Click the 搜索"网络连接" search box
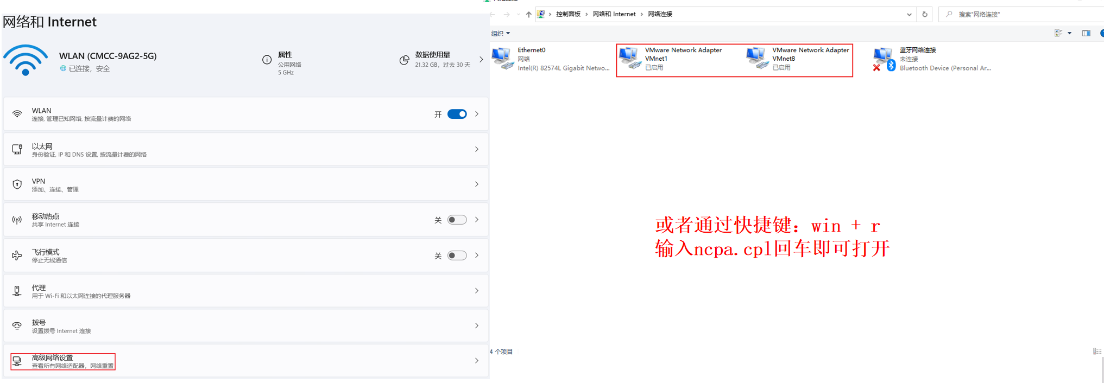1104x383 pixels. click(x=1021, y=14)
